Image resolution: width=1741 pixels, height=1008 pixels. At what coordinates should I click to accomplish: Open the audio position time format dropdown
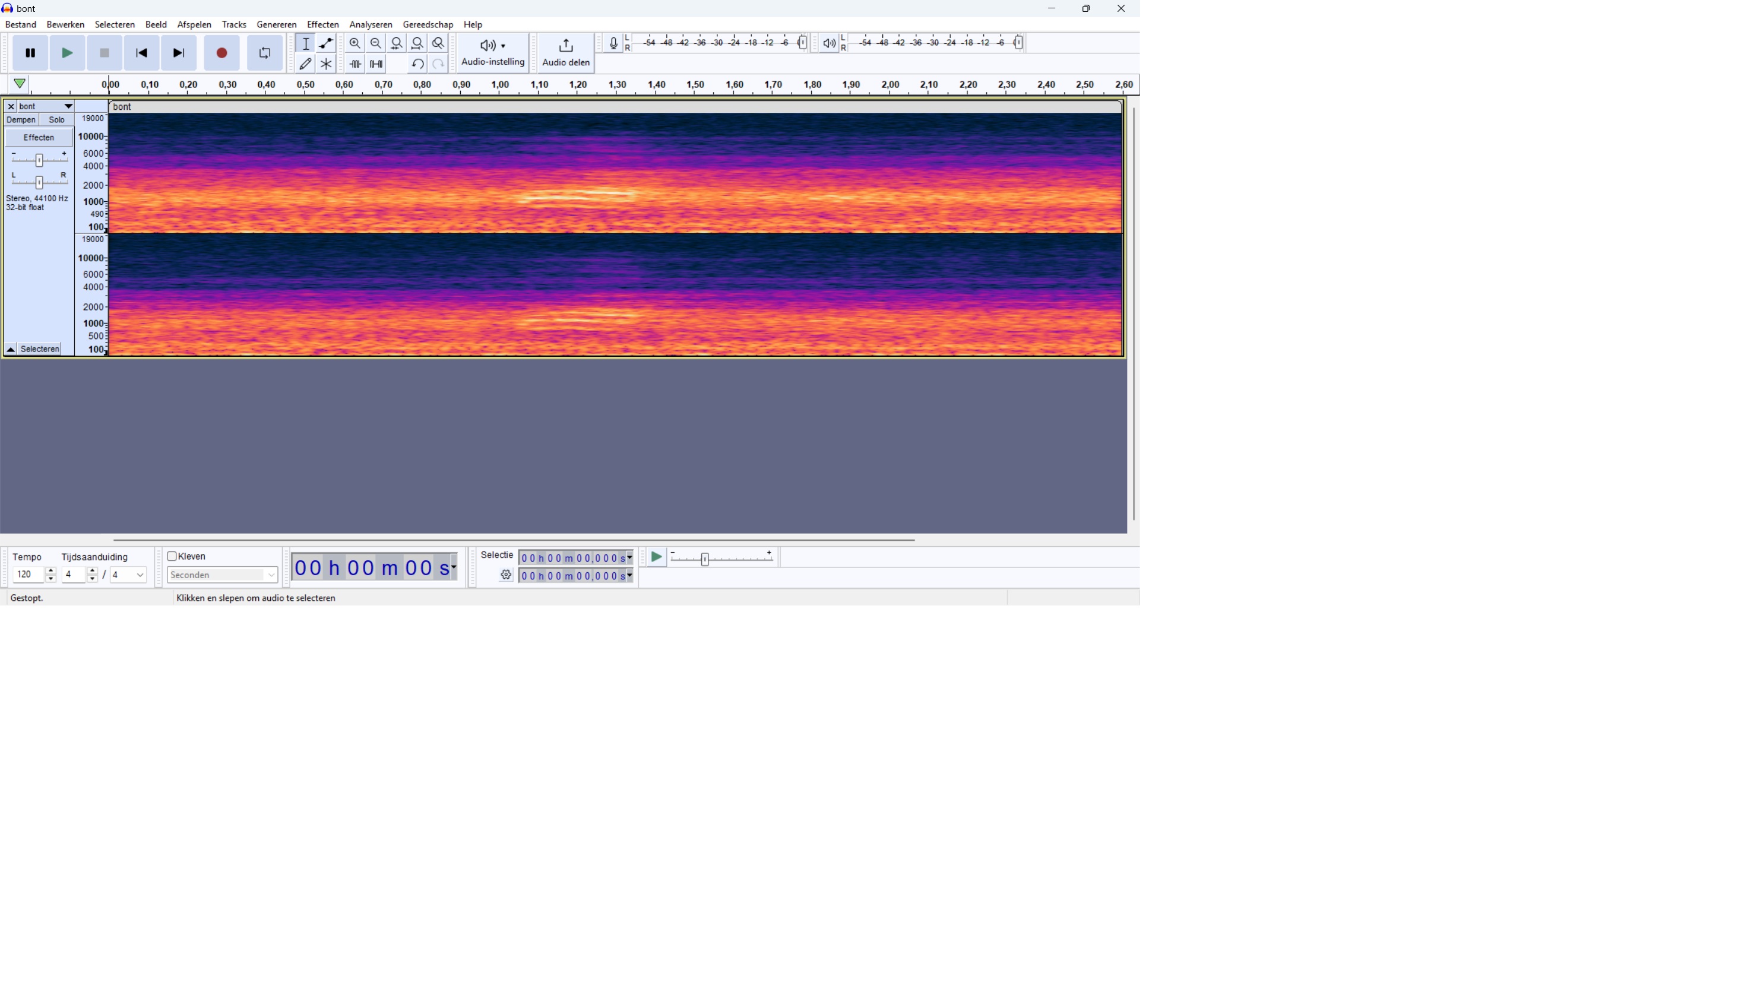(454, 568)
